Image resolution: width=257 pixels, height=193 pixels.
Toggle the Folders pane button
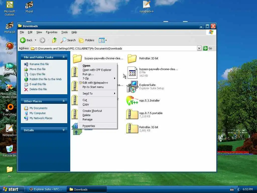pyautogui.click(x=87, y=40)
